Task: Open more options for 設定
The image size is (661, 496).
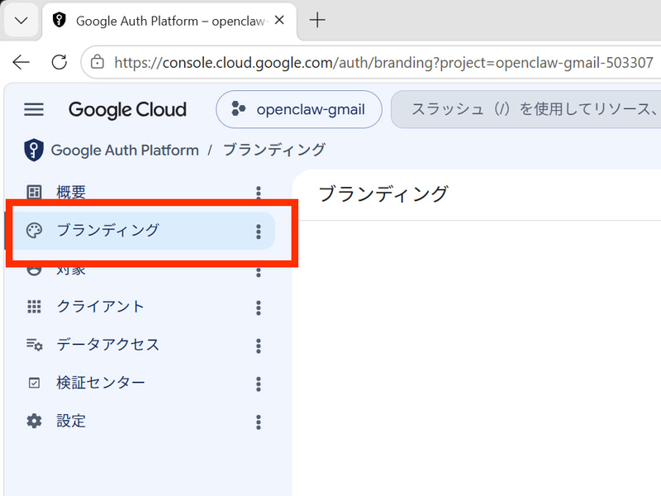Action: coord(259,422)
